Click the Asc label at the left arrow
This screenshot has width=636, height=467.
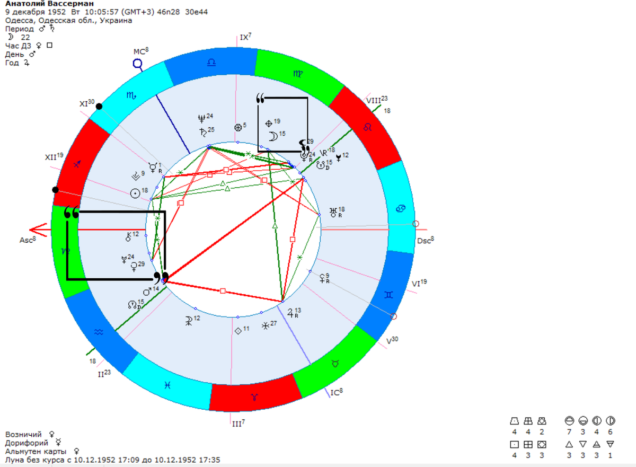(x=26, y=240)
